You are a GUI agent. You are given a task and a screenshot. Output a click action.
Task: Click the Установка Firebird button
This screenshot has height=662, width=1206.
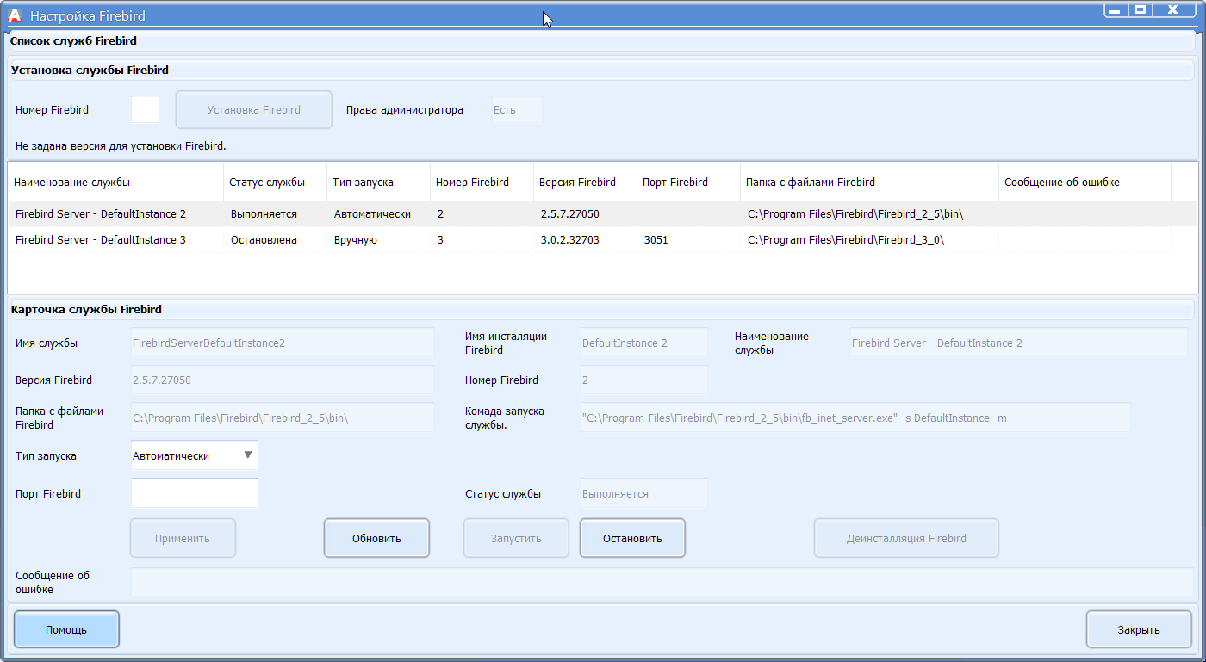pos(254,109)
